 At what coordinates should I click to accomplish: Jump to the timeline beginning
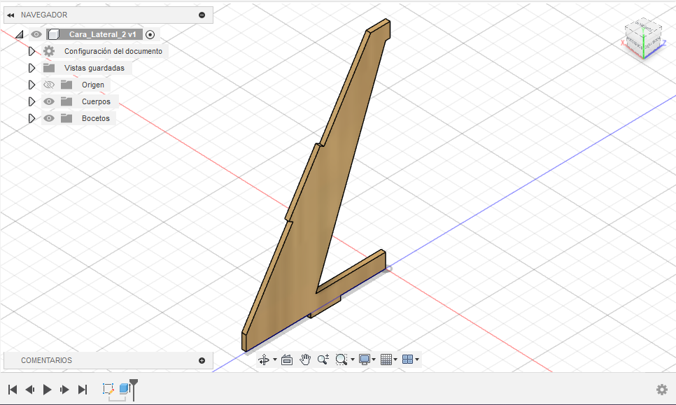pyautogui.click(x=13, y=390)
